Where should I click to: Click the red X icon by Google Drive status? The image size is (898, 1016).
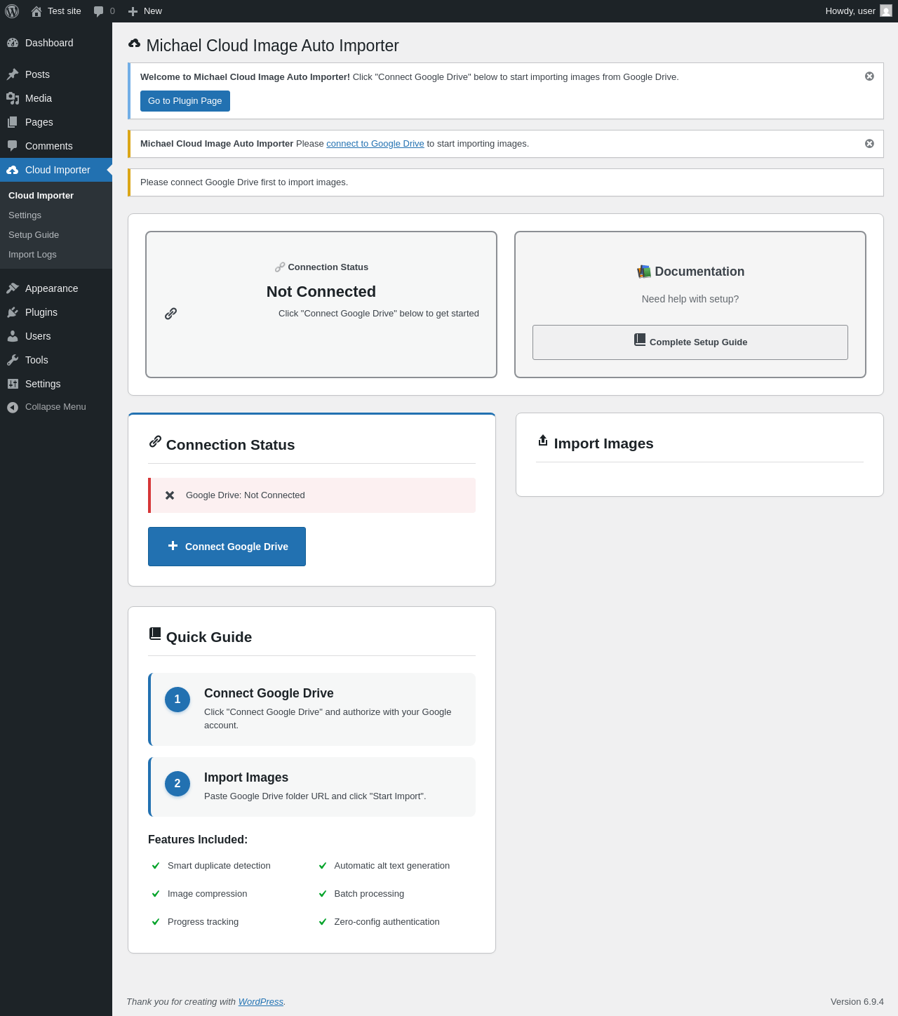coord(170,495)
